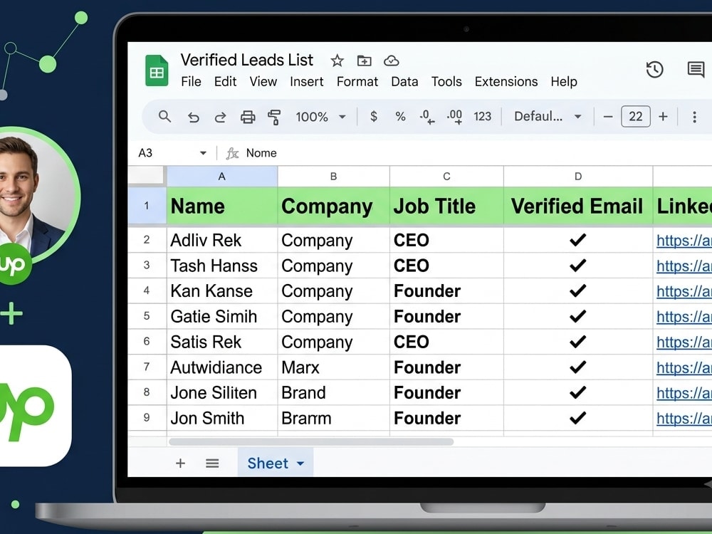This screenshot has height=534, width=712.
Task: Open the Help menu
Action: pos(564,82)
